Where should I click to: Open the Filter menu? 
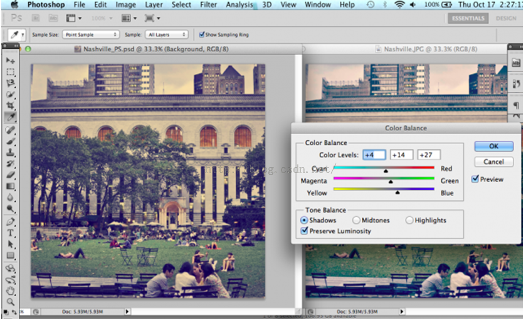(208, 5)
